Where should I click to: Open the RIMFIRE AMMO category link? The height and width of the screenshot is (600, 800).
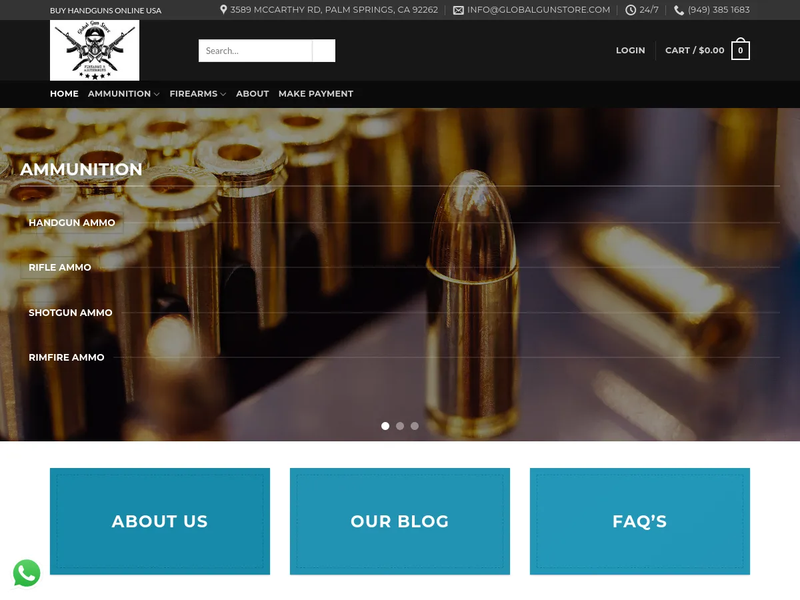[x=66, y=357]
